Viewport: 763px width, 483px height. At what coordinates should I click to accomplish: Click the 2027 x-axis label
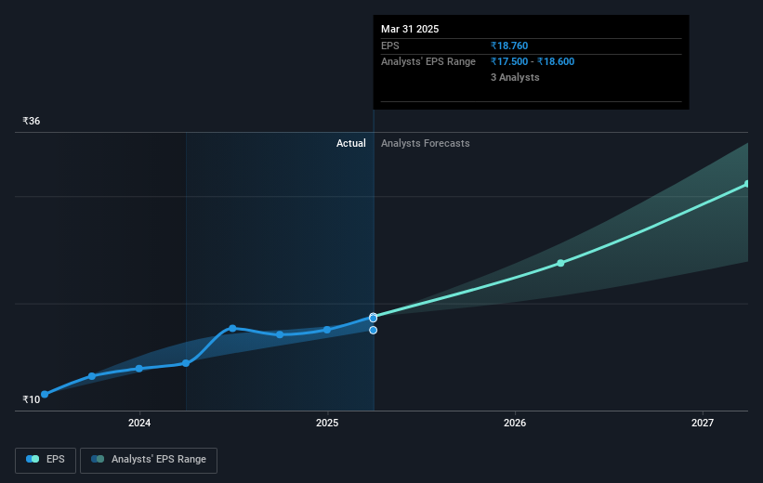[703, 423]
